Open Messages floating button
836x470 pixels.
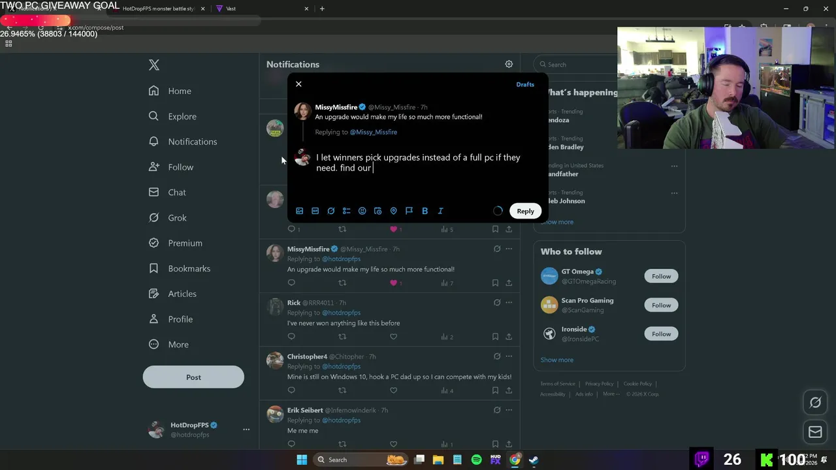click(815, 431)
